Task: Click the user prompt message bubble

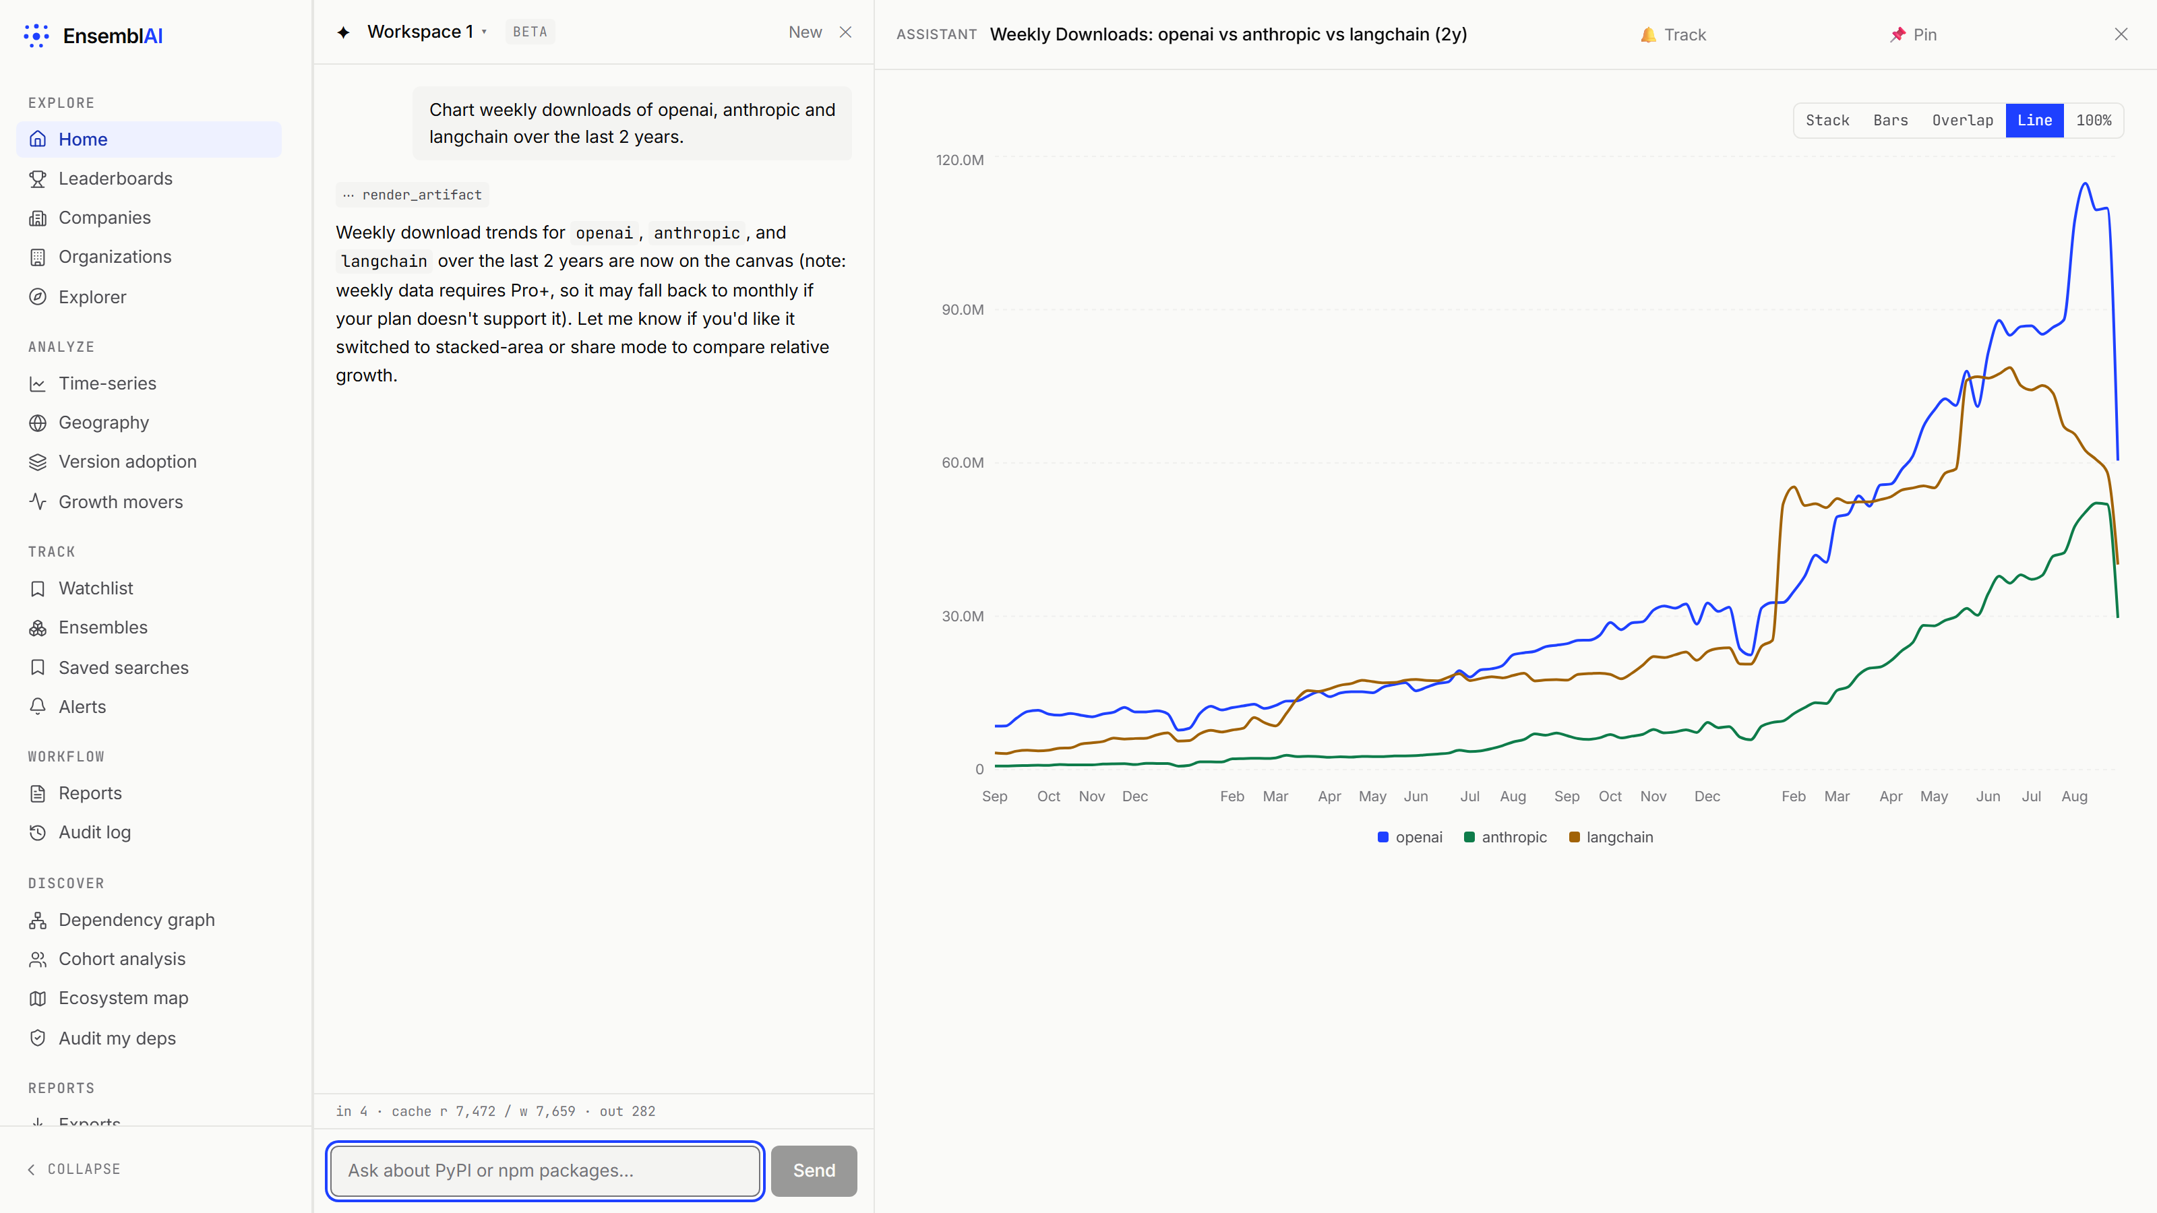Action: (632, 123)
